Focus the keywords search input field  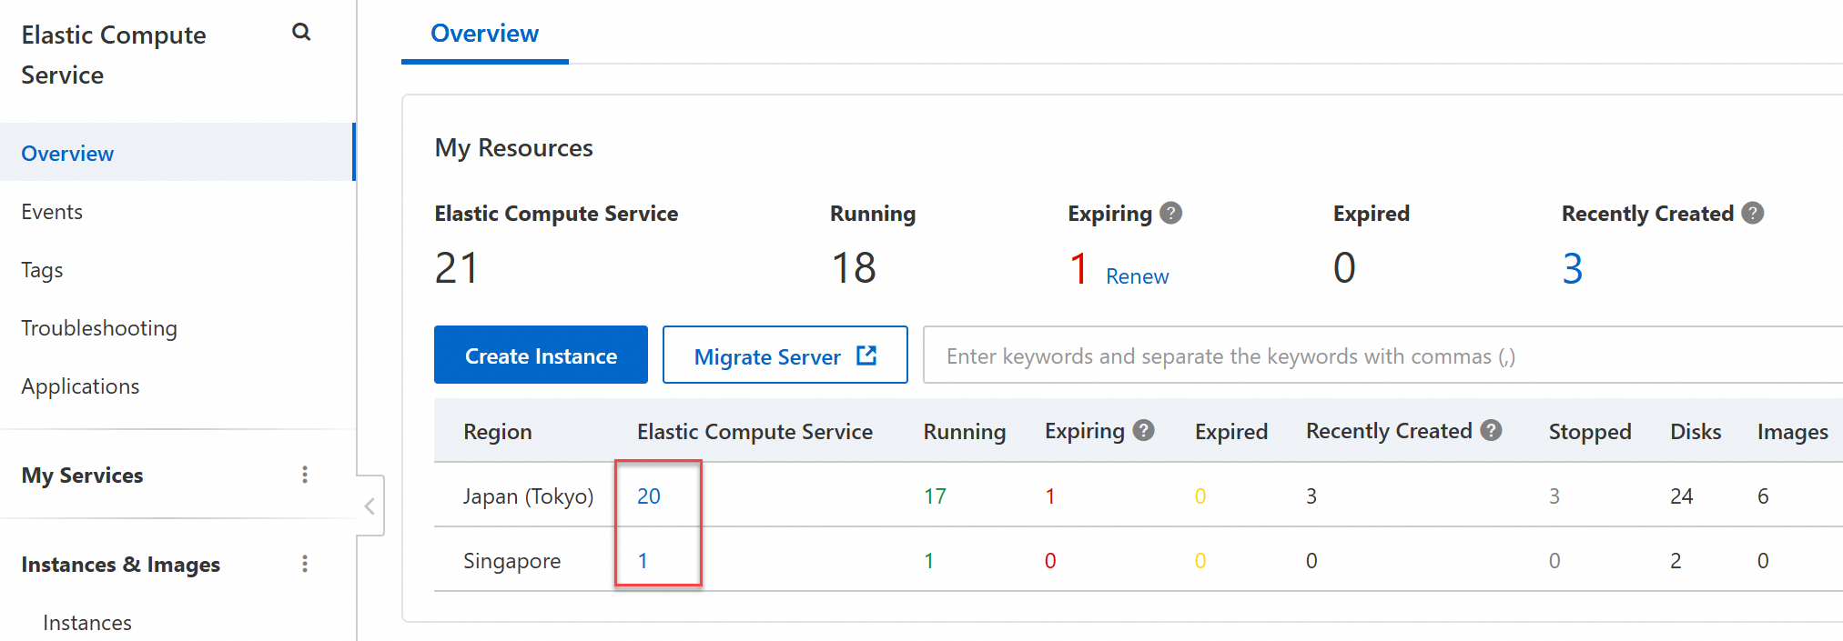[1382, 356]
